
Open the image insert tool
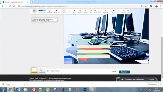(x=42, y=11)
